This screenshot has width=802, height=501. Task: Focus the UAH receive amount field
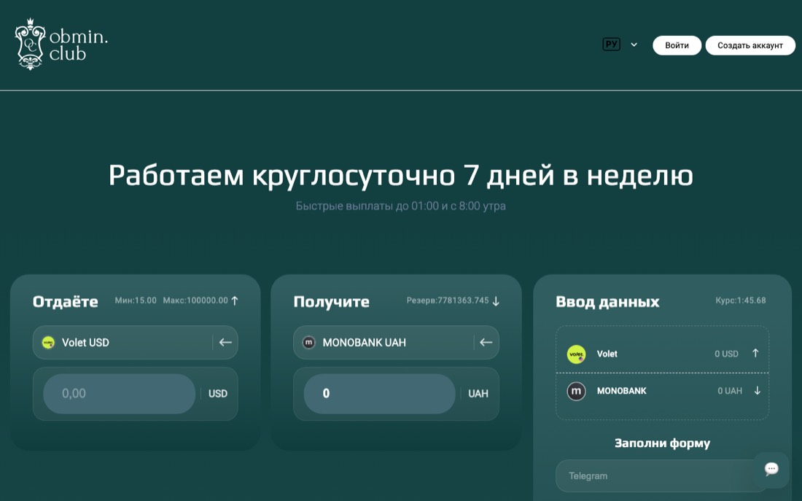coord(380,394)
